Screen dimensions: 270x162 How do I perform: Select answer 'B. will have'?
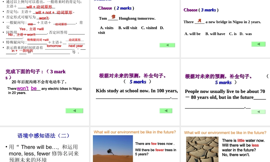(x=215, y=34)
